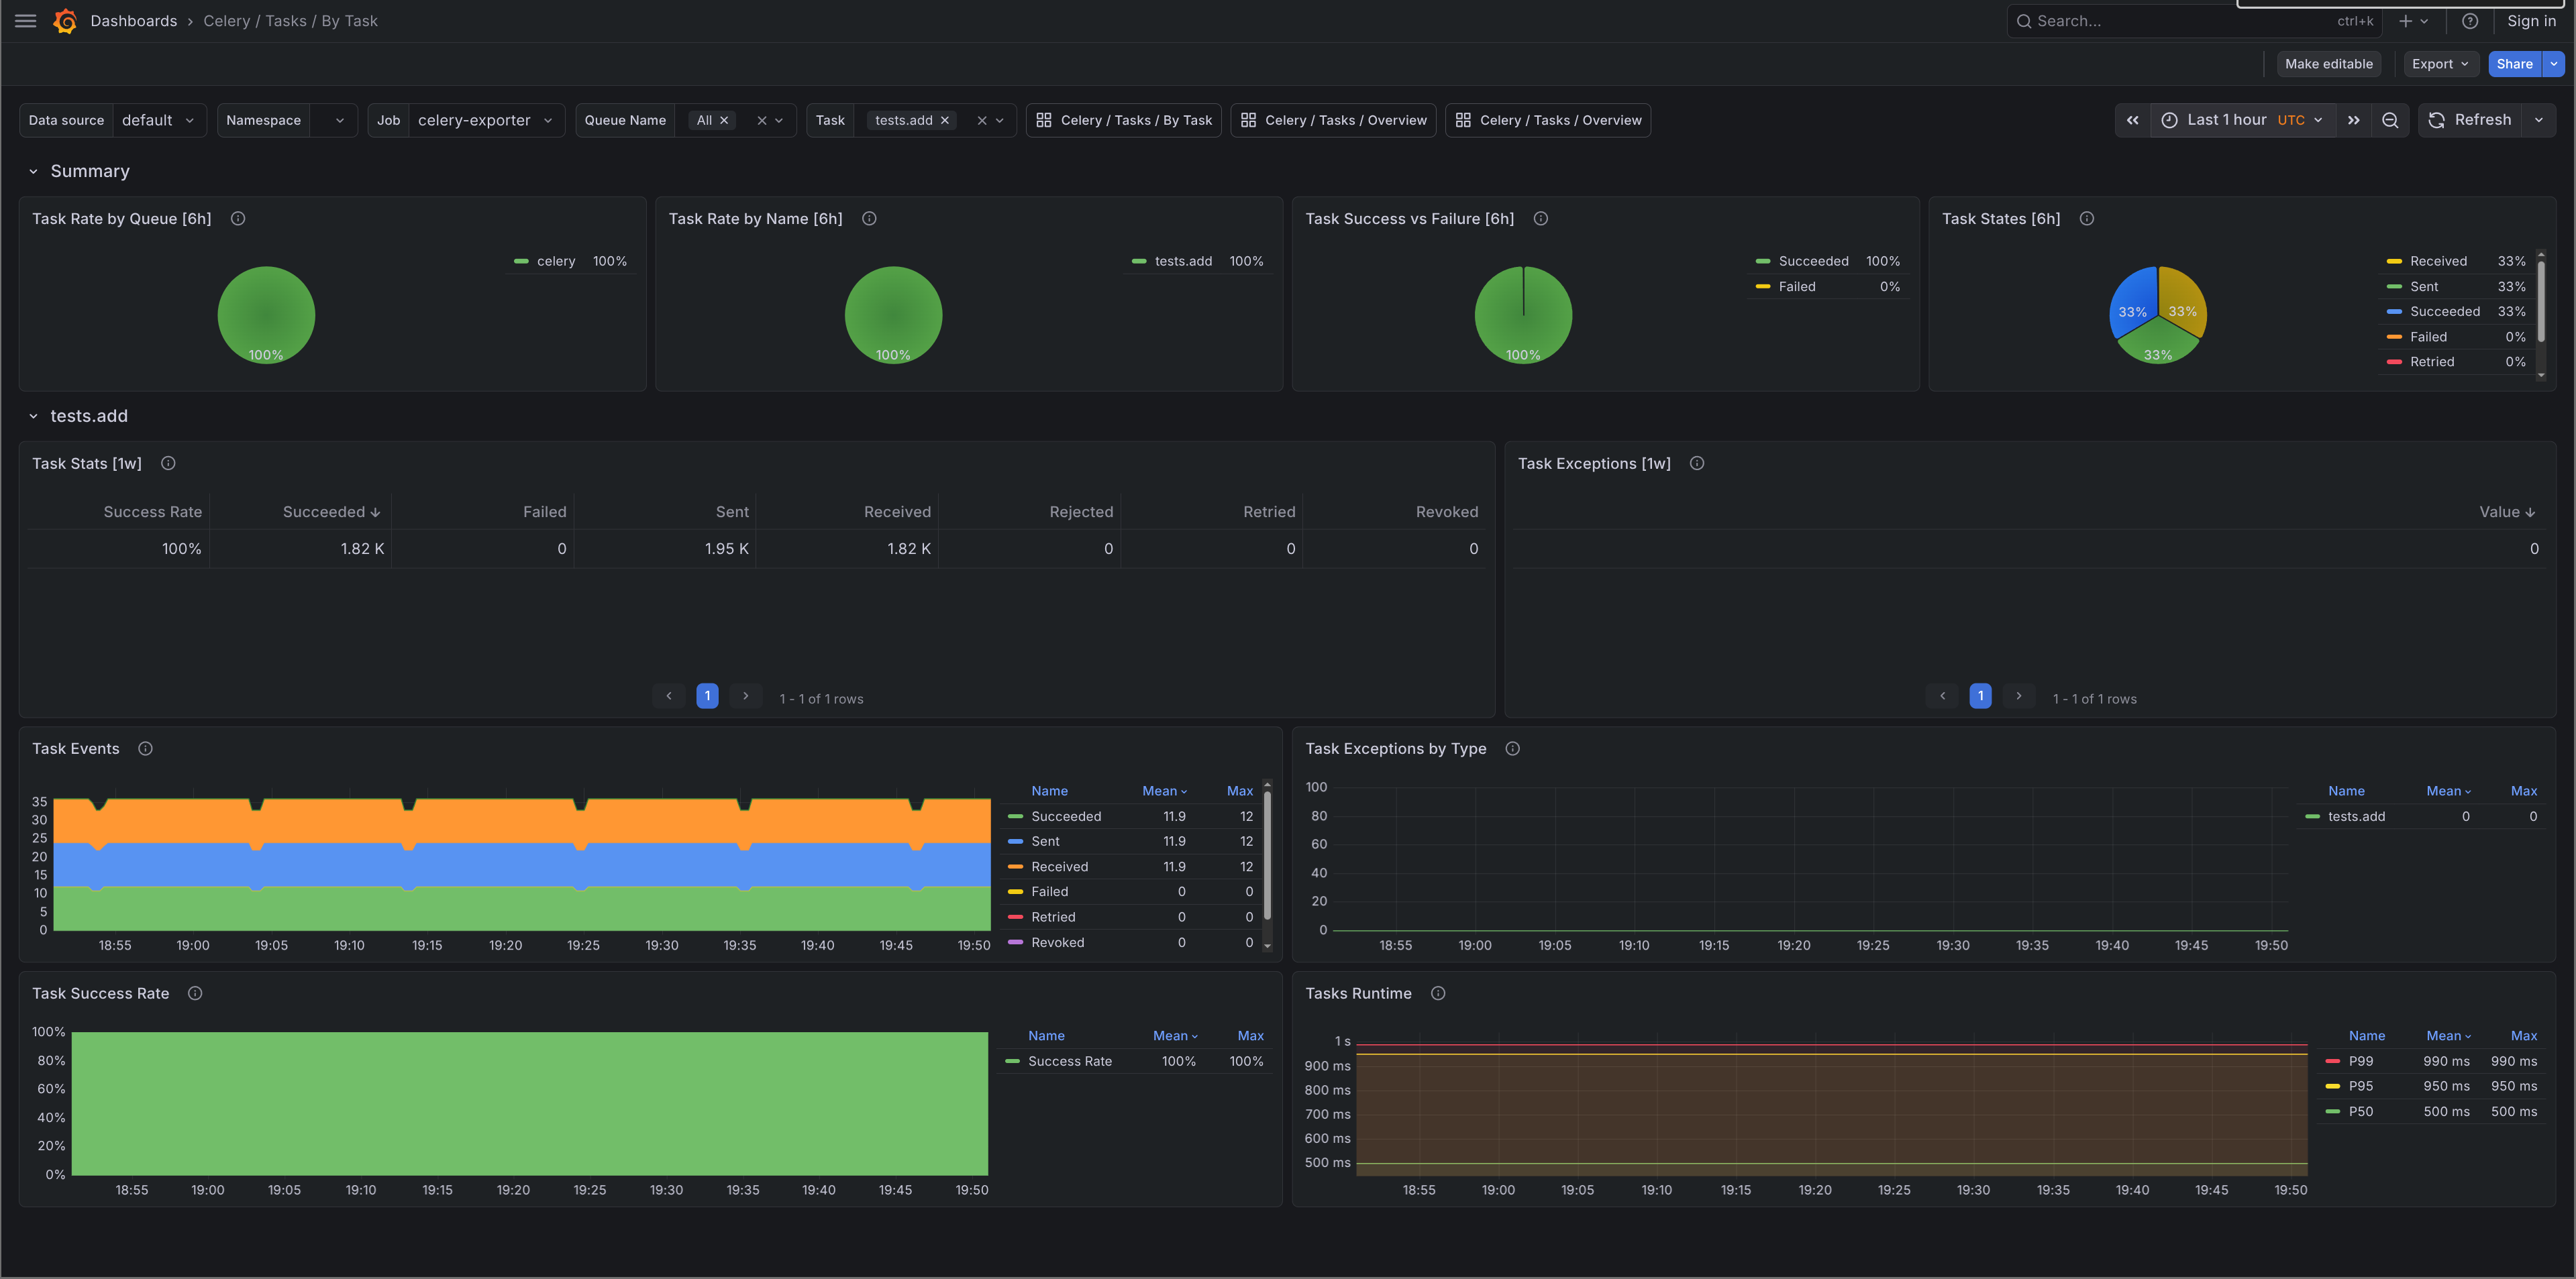The image size is (2576, 1279).
Task: Click the Make editable button
Action: tap(2329, 63)
